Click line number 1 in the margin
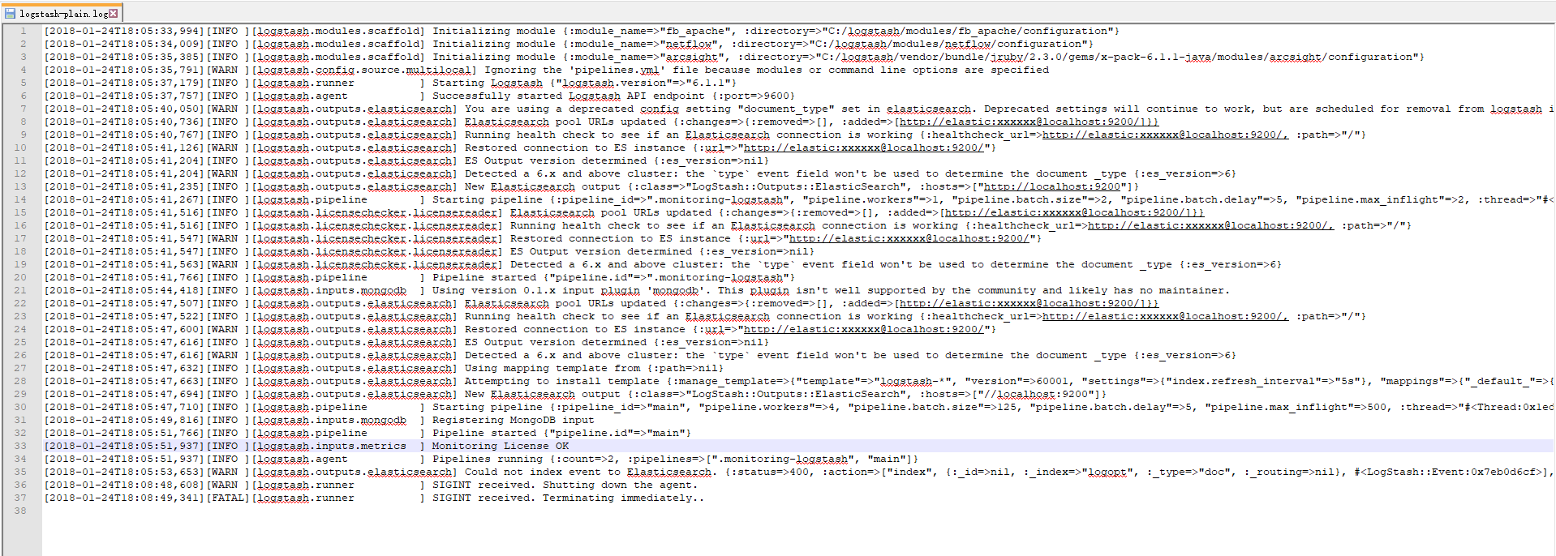 (24, 31)
